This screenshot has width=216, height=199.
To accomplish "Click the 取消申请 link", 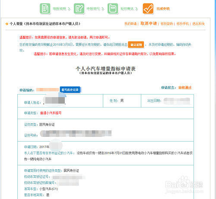I will 149,23.
